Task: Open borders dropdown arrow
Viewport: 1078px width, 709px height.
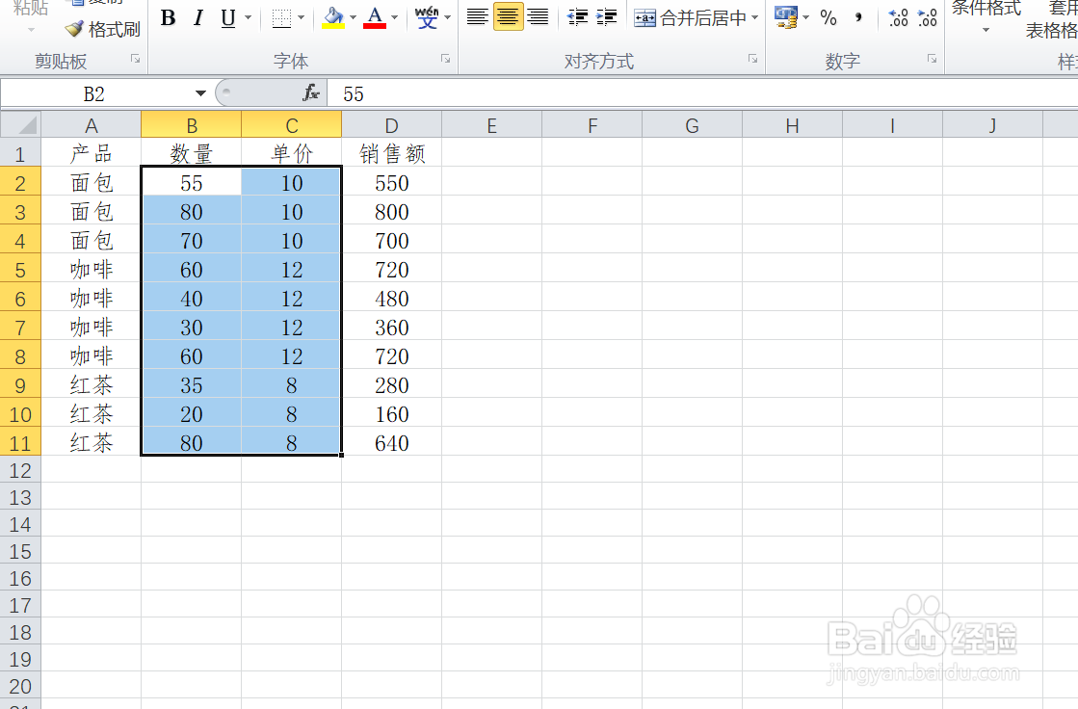Action: coord(302,18)
